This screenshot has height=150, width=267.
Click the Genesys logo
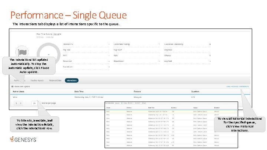[x=23, y=140]
